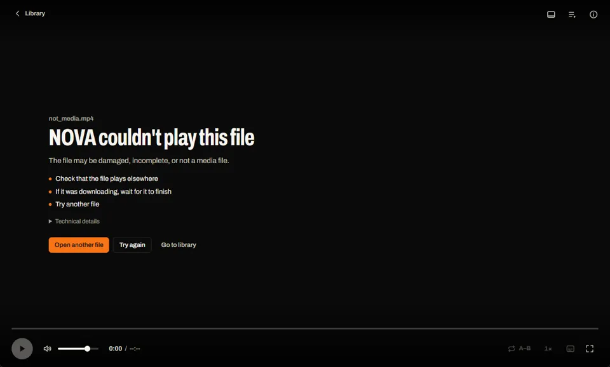The width and height of the screenshot is (610, 367).
Task: Click the 'NOVA couldn't play this file' heading
Action: [x=152, y=138]
